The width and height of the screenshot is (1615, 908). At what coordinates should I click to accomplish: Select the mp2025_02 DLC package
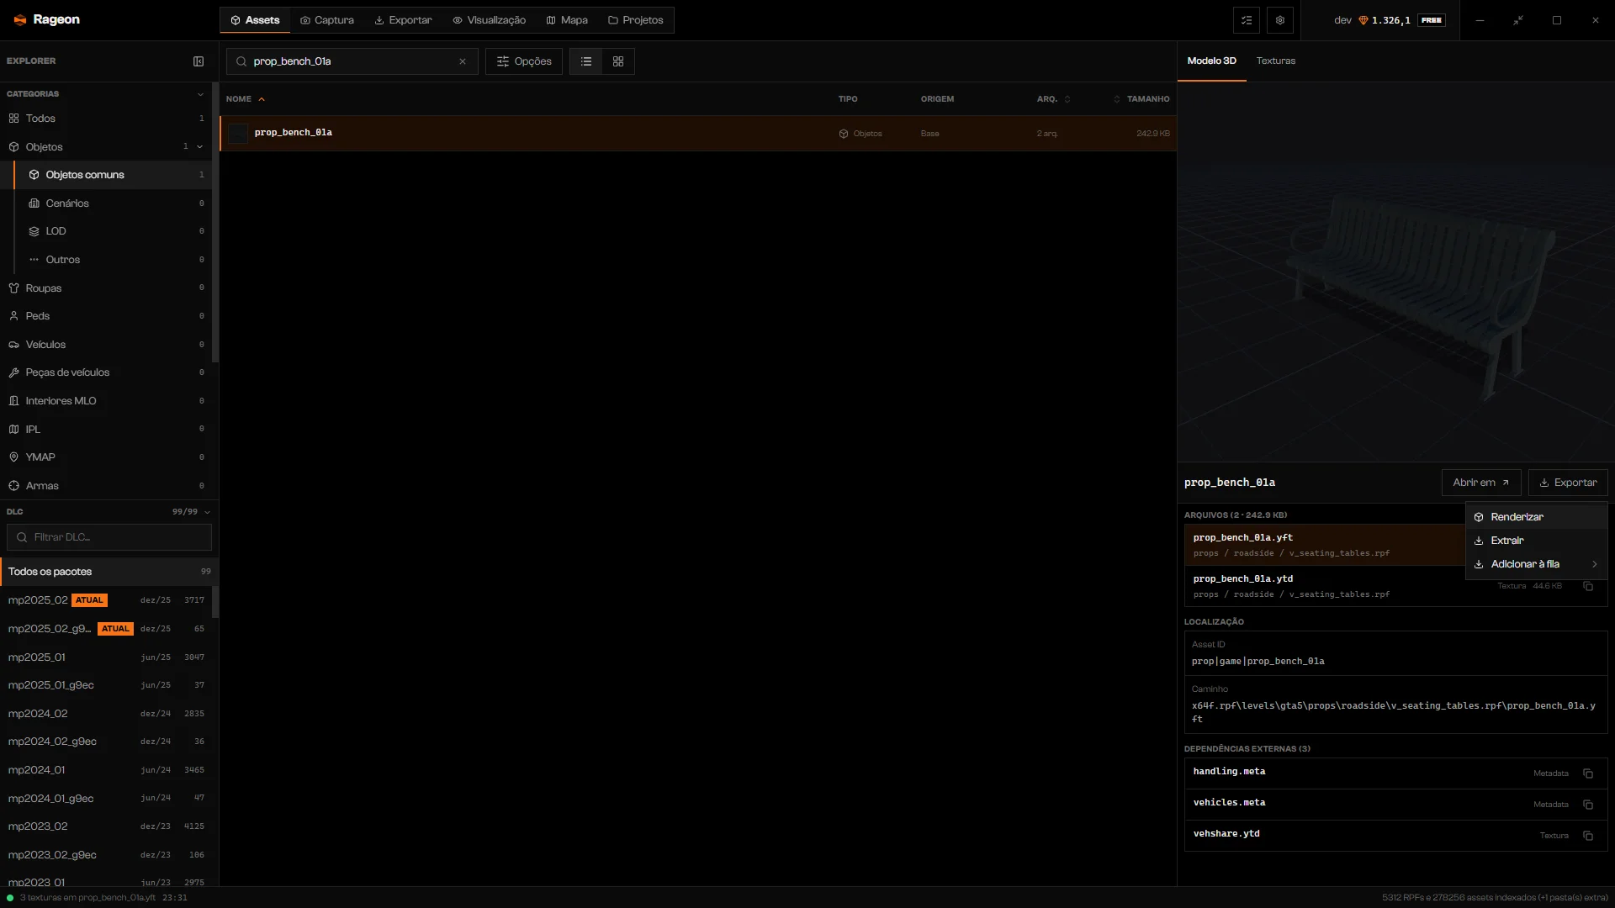(106, 600)
